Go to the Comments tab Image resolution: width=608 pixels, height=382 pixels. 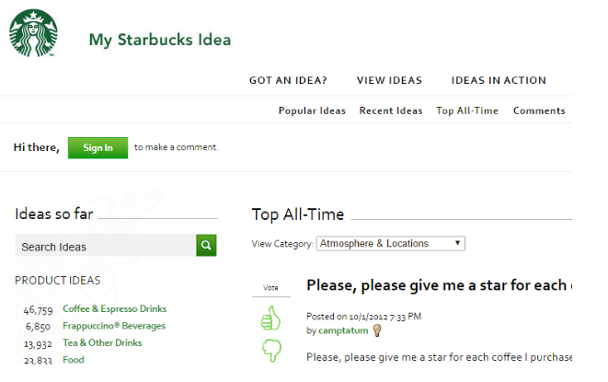(539, 110)
